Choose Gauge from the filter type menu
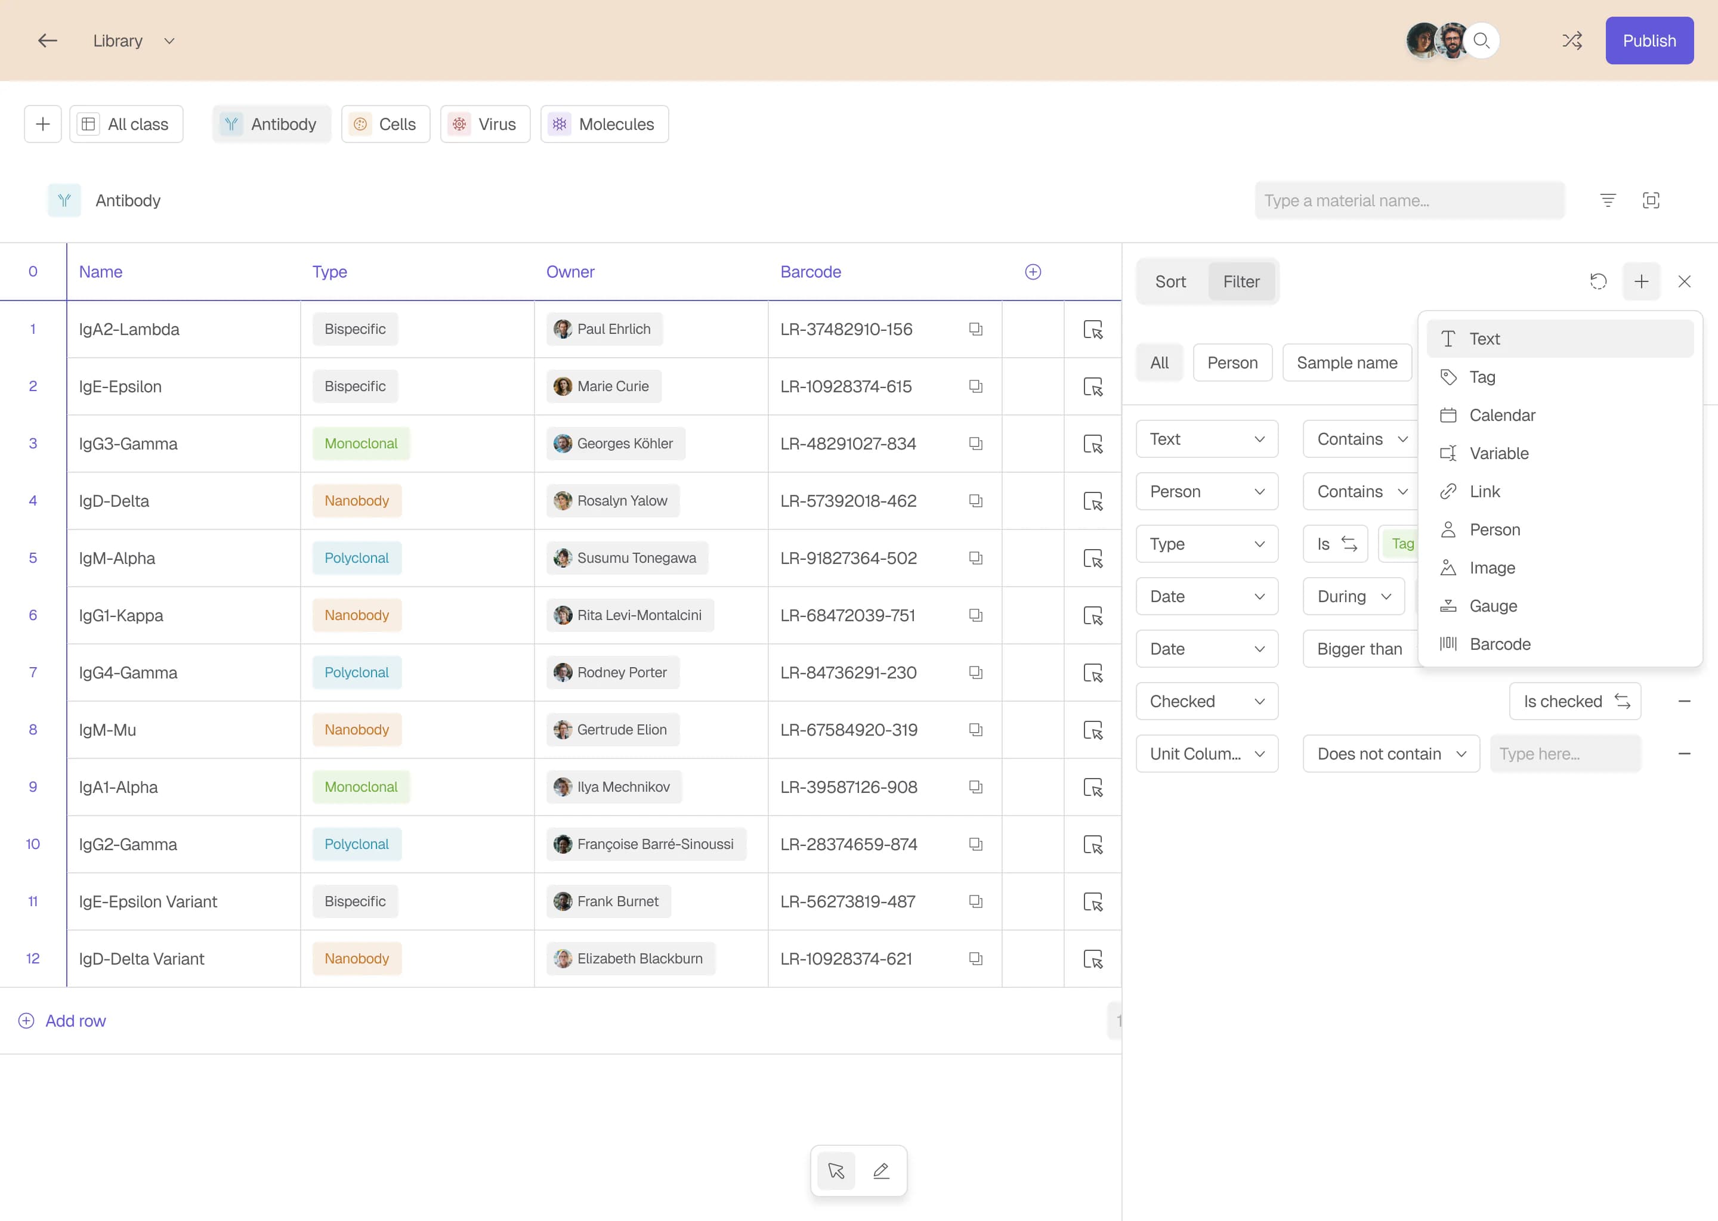Screen dimensions: 1718x1221 [1559, 607]
